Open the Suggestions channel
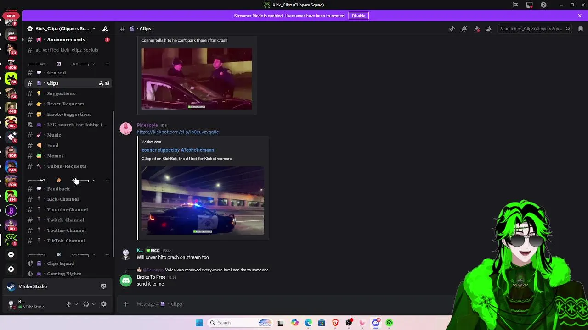Viewport: 588px width, 330px height. 68,93
